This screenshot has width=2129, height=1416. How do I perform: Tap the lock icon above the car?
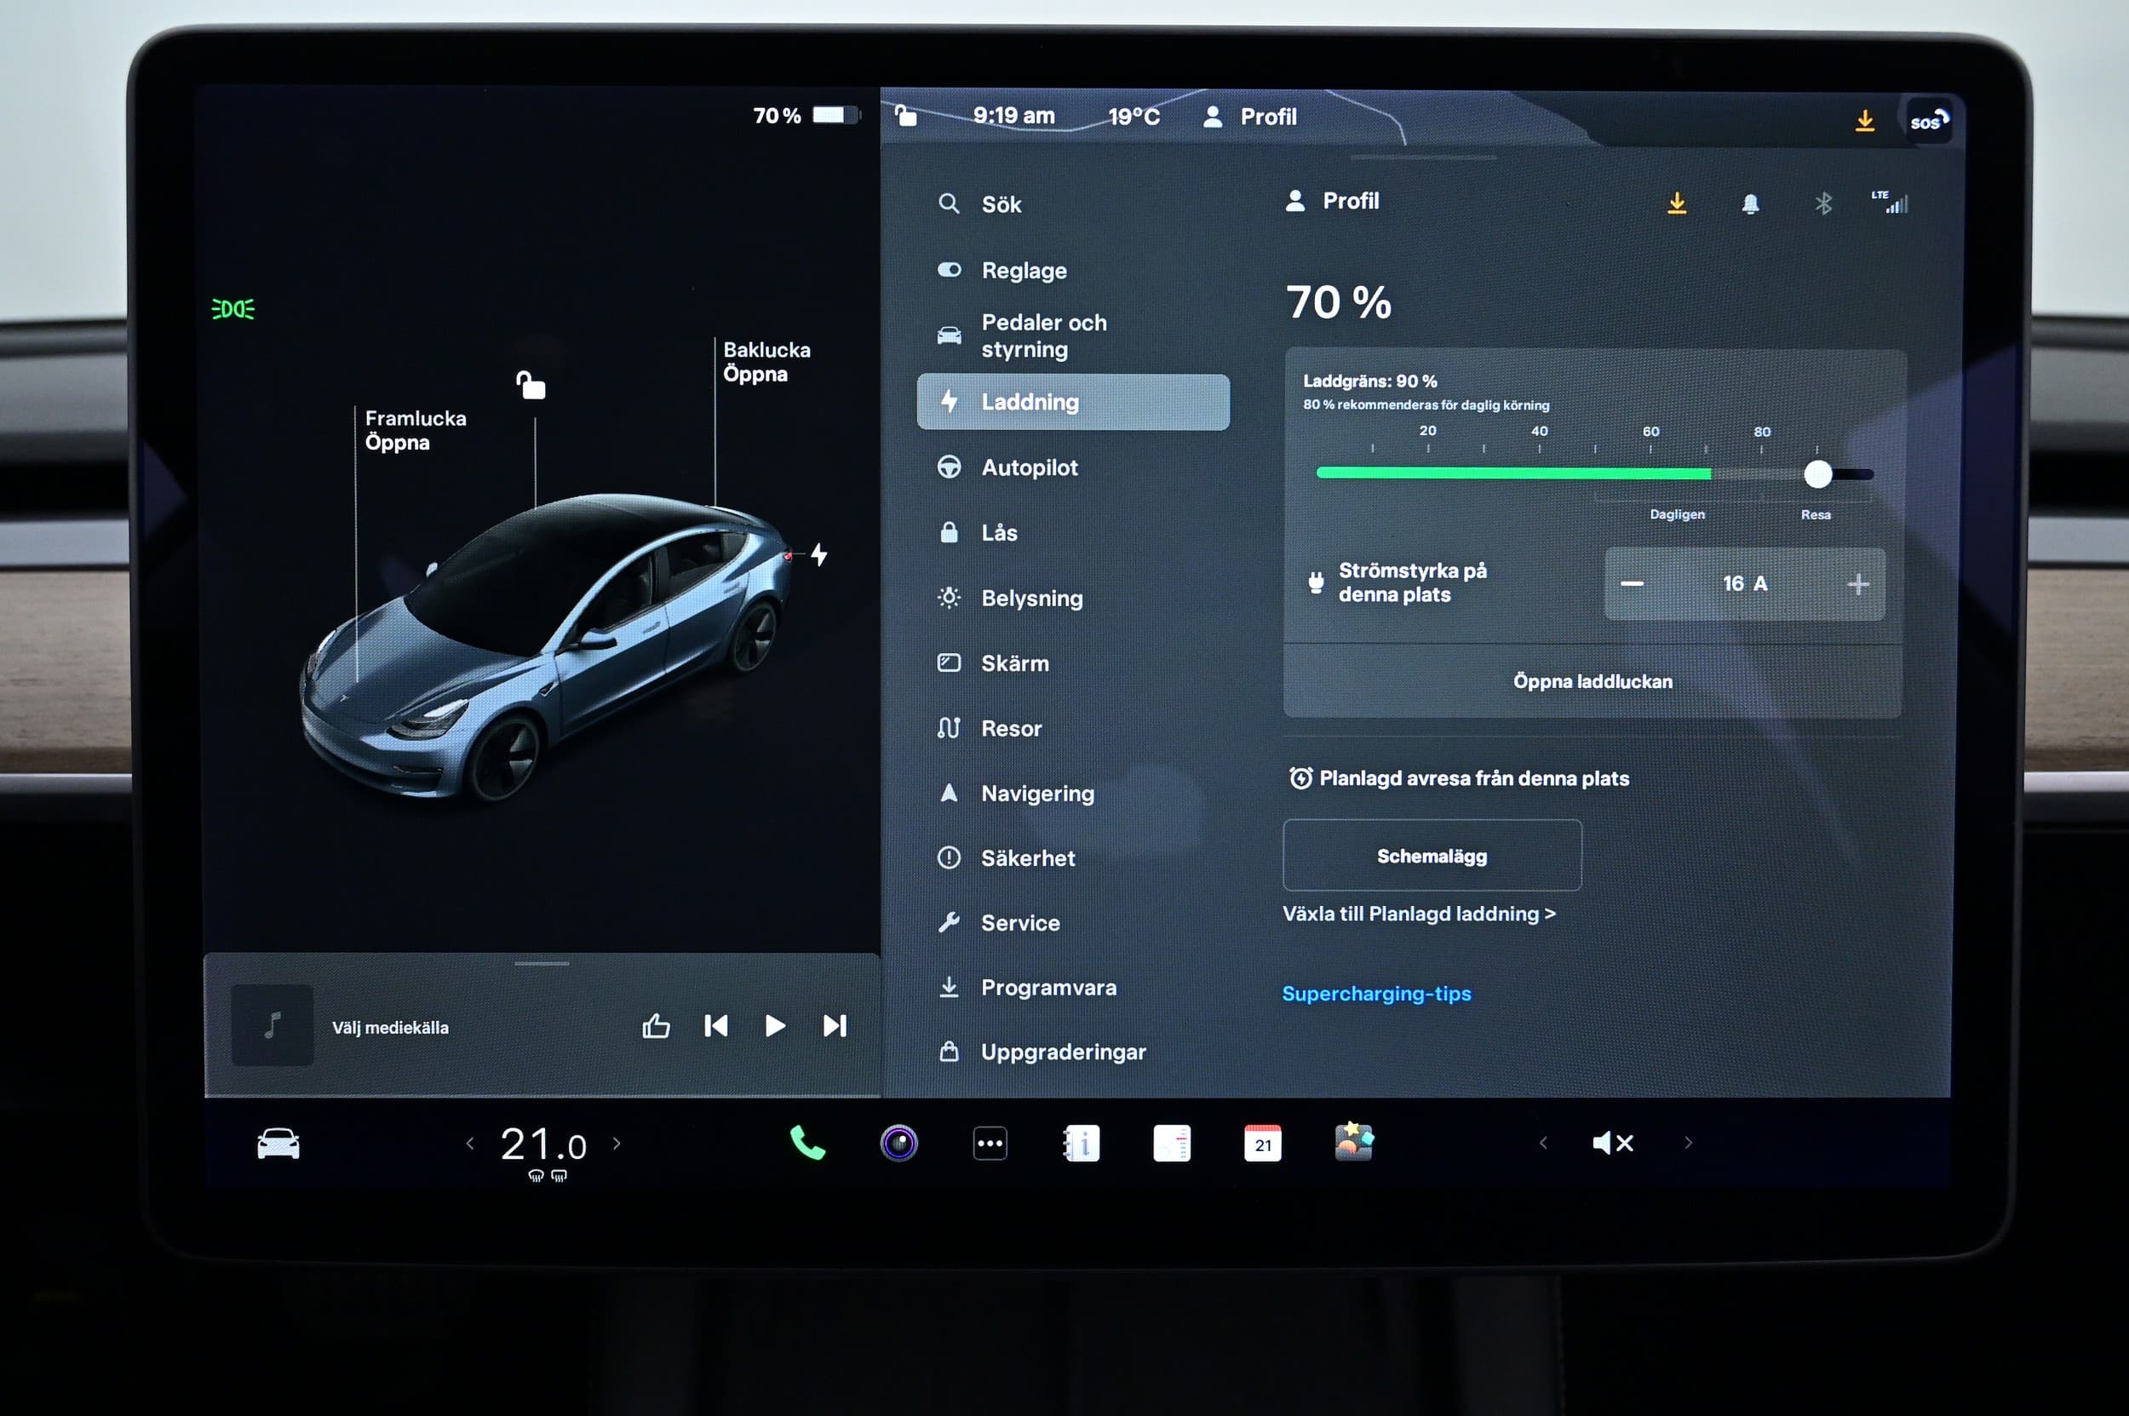531,385
